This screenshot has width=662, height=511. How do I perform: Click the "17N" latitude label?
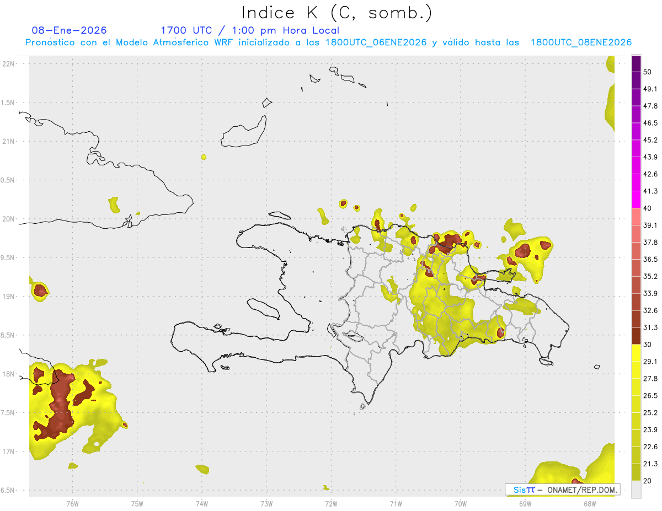(9, 451)
